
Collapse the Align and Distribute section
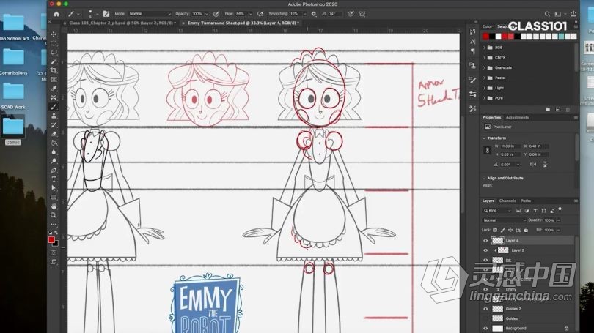pyautogui.click(x=484, y=178)
